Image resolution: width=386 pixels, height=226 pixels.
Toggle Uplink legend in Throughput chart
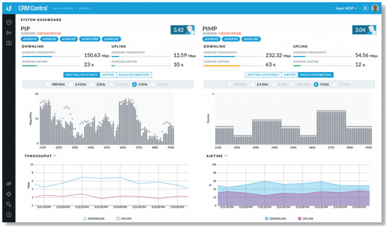pyautogui.click(x=124, y=218)
